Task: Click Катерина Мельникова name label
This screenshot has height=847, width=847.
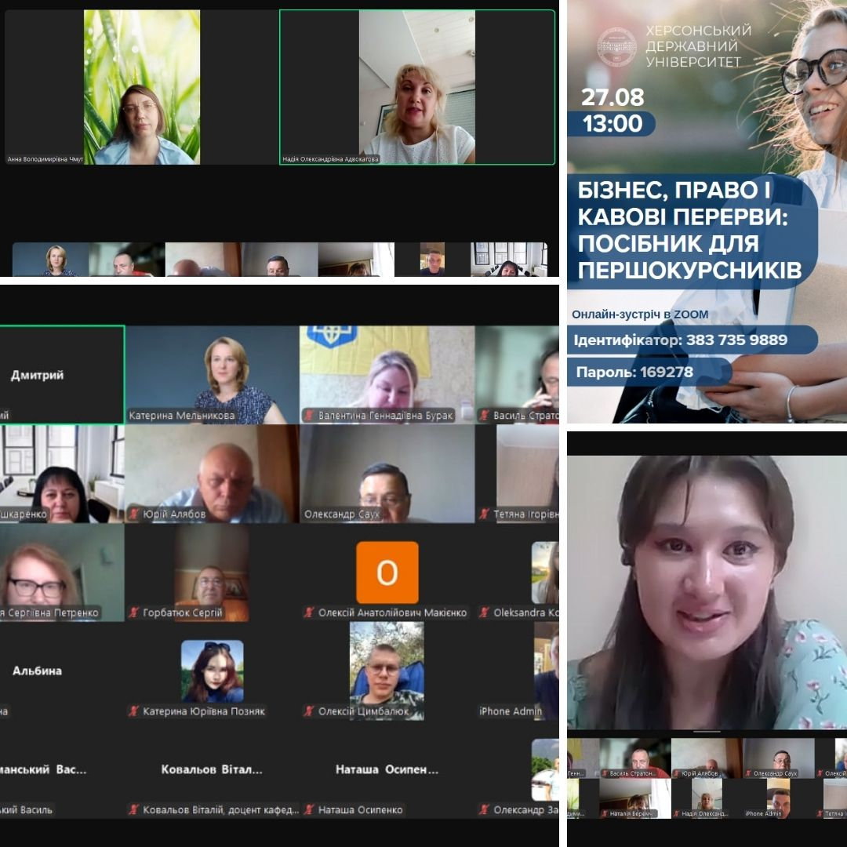Action: coord(182,416)
